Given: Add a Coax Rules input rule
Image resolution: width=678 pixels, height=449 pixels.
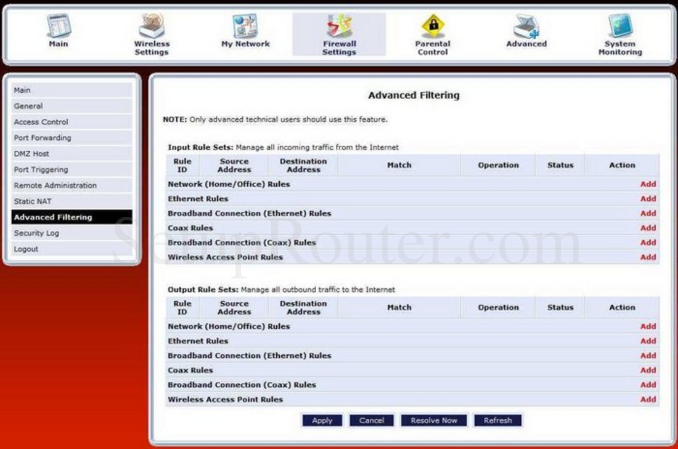Looking at the screenshot, I should click(x=647, y=227).
